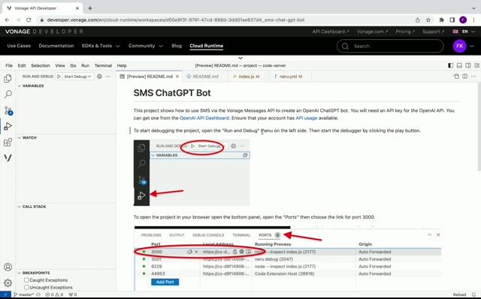Select the Run and Debug activity icon
The width and height of the screenshot is (481, 299).
coord(8,126)
